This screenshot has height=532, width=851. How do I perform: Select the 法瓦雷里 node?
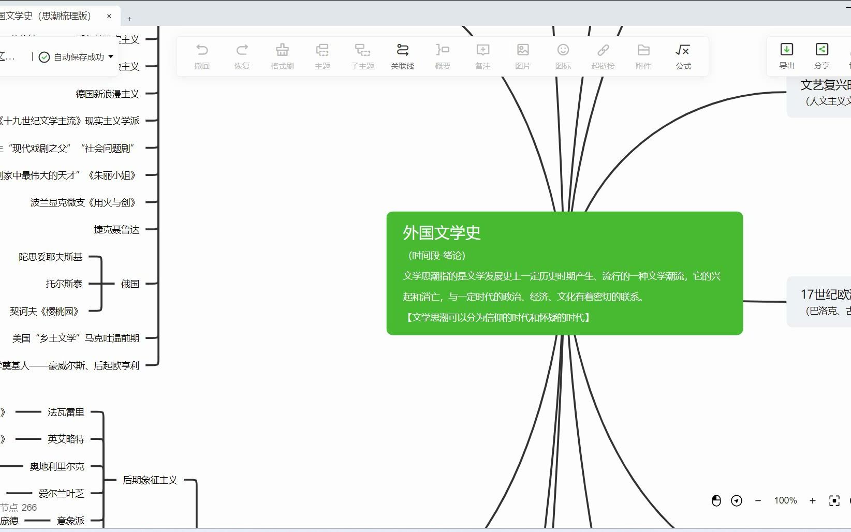pyautogui.click(x=66, y=412)
